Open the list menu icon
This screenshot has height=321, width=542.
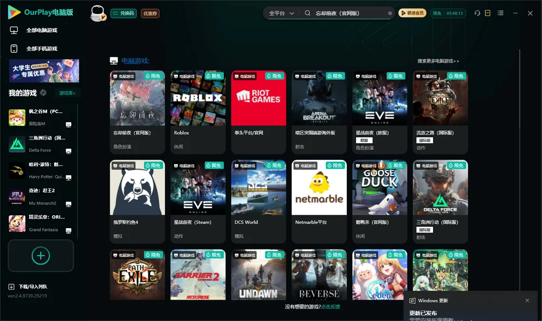[x=500, y=13]
